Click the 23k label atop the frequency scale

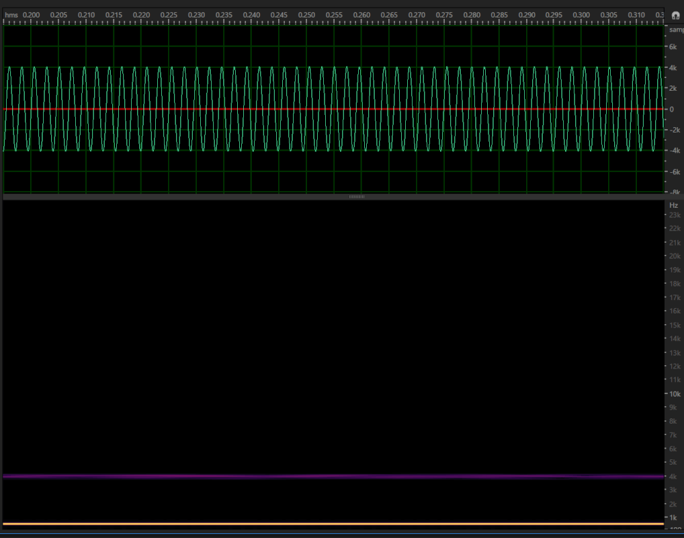click(674, 215)
